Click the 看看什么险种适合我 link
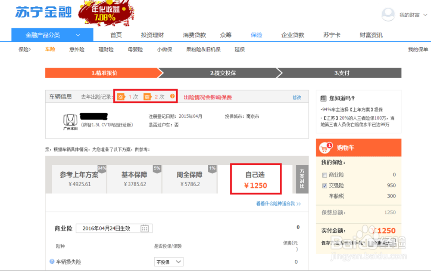The image size is (431, 271). pyautogui.click(x=278, y=203)
